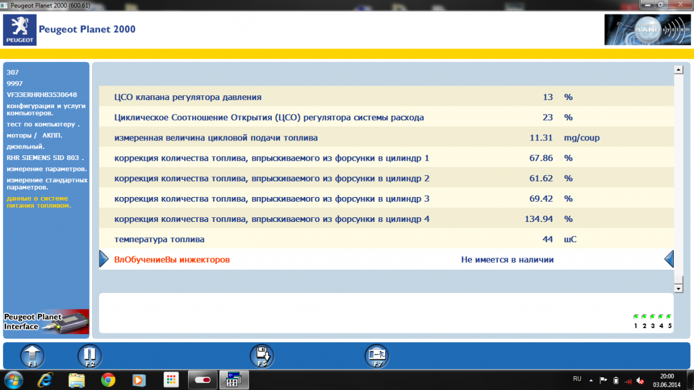The height and width of the screenshot is (390, 694).
Task: Click the right blue arrow on the selected row
Action: tap(669, 259)
